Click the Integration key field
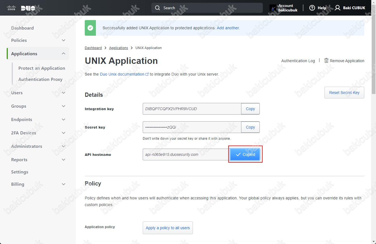This screenshot has width=376, height=244. 192,109
